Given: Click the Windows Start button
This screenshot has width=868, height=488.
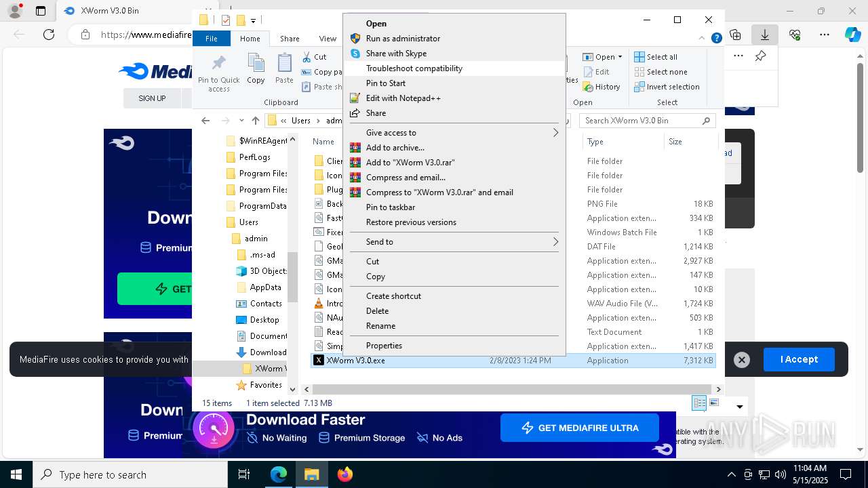Looking at the screenshot, I should coord(16,474).
